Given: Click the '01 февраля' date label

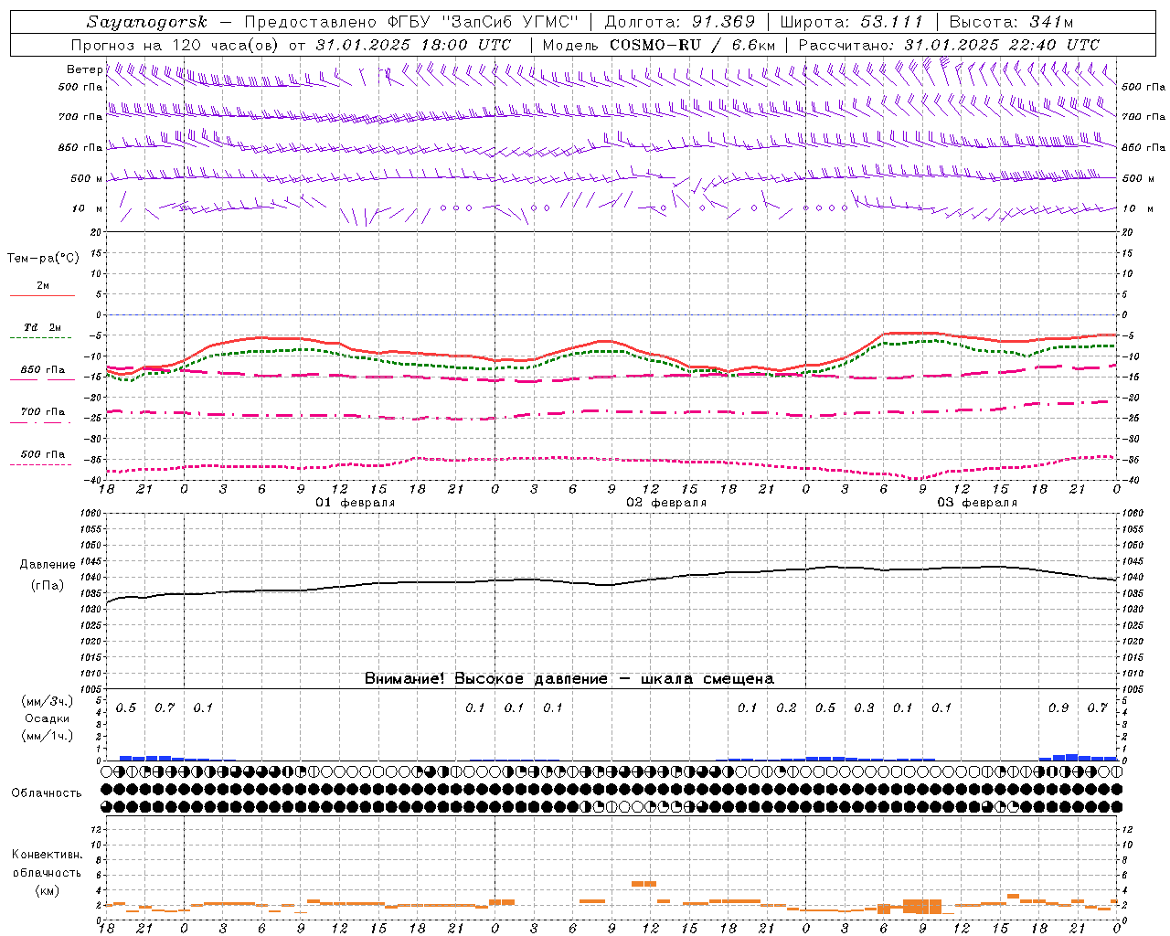Looking at the screenshot, I should tap(356, 503).
